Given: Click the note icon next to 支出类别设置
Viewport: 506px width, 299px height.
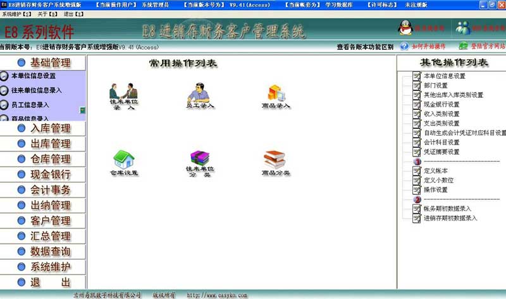Looking at the screenshot, I should pos(417,123).
